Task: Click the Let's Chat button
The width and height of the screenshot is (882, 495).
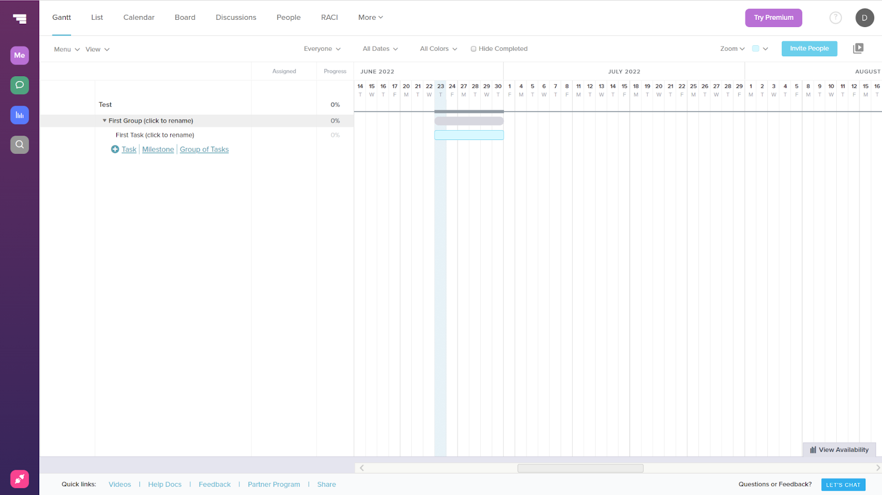Action: pos(843,485)
